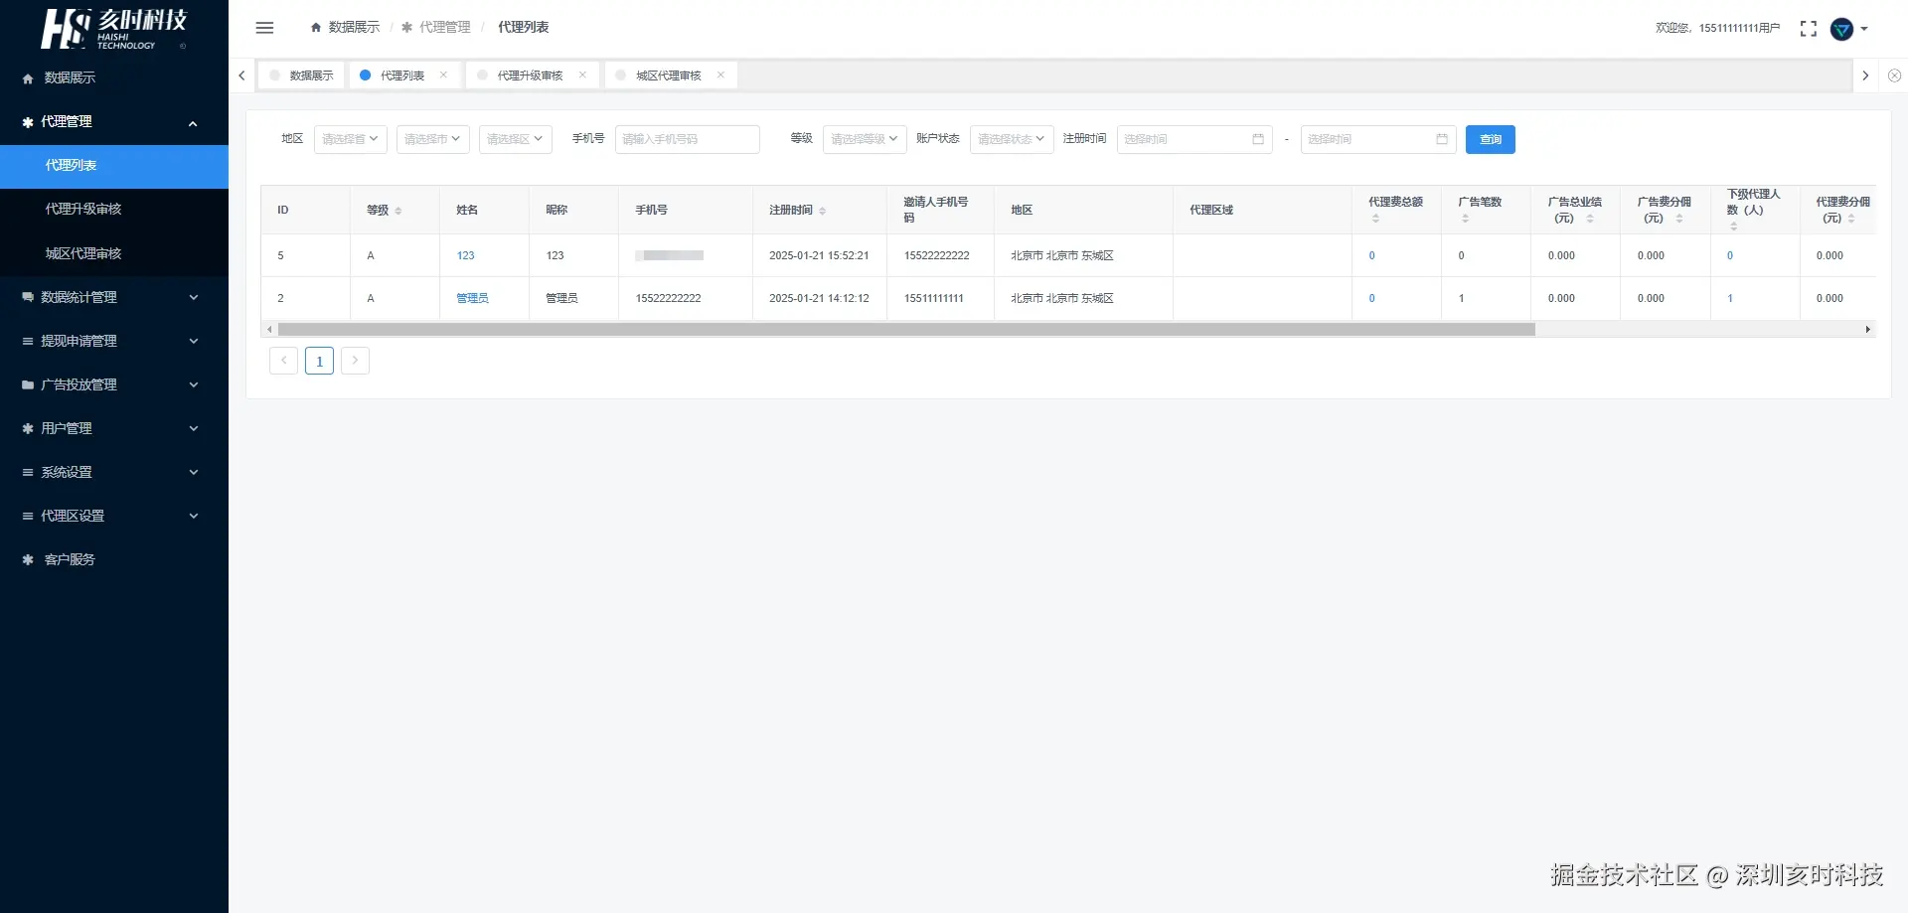Sort the table by 等级 column

398,211
